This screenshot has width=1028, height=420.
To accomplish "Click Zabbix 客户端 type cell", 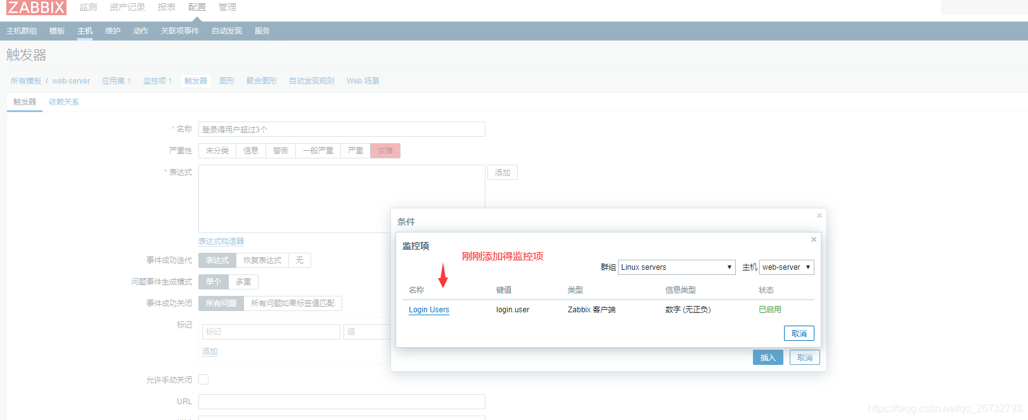I will coord(592,310).
